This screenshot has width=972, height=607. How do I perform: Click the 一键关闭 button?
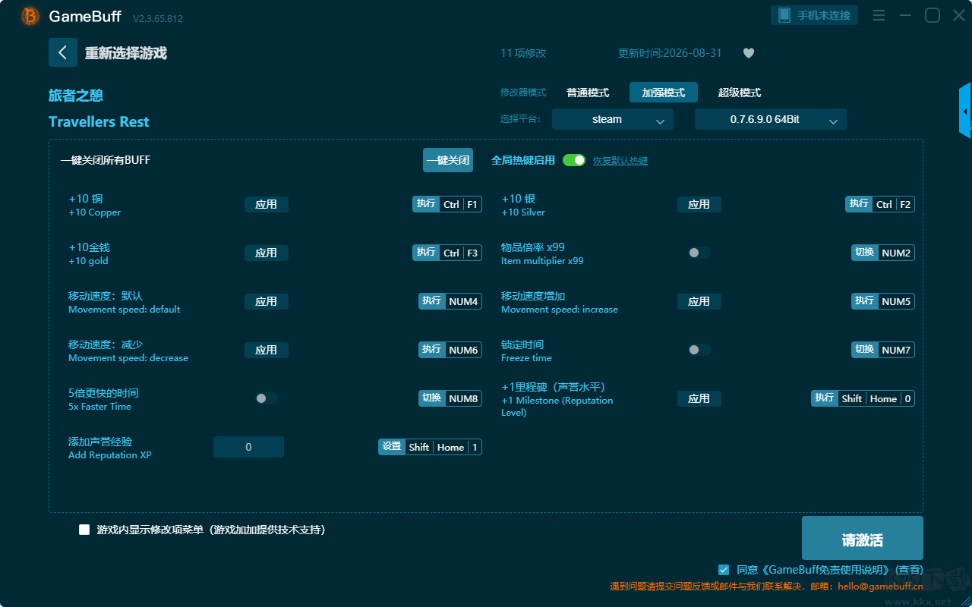[448, 160]
